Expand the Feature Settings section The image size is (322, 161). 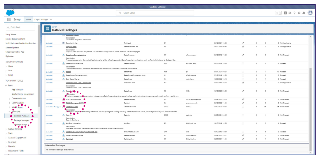(6, 129)
